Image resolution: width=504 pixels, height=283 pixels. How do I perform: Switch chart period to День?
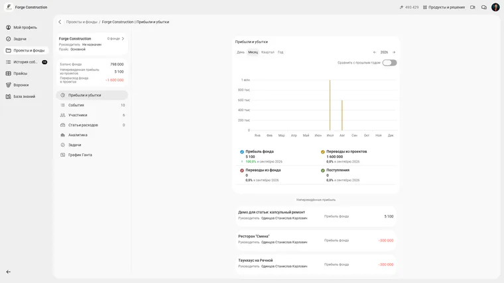coord(241,52)
